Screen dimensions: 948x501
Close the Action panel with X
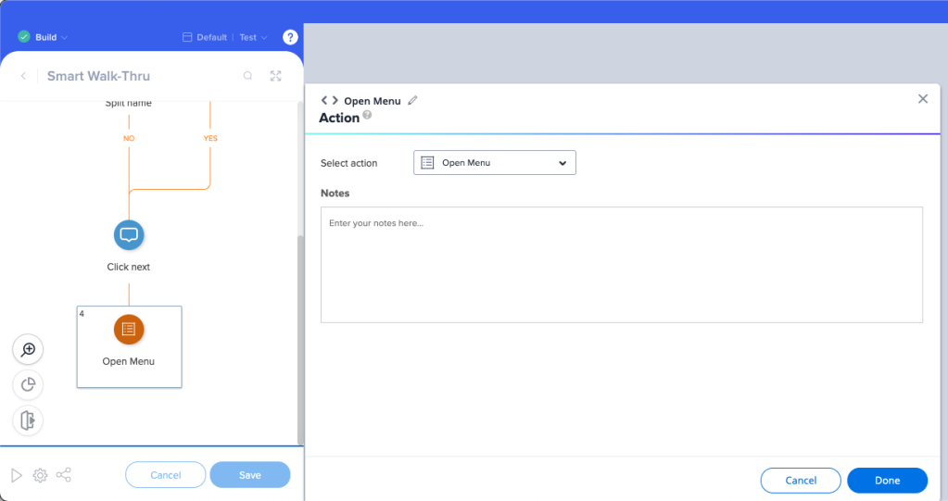click(922, 99)
